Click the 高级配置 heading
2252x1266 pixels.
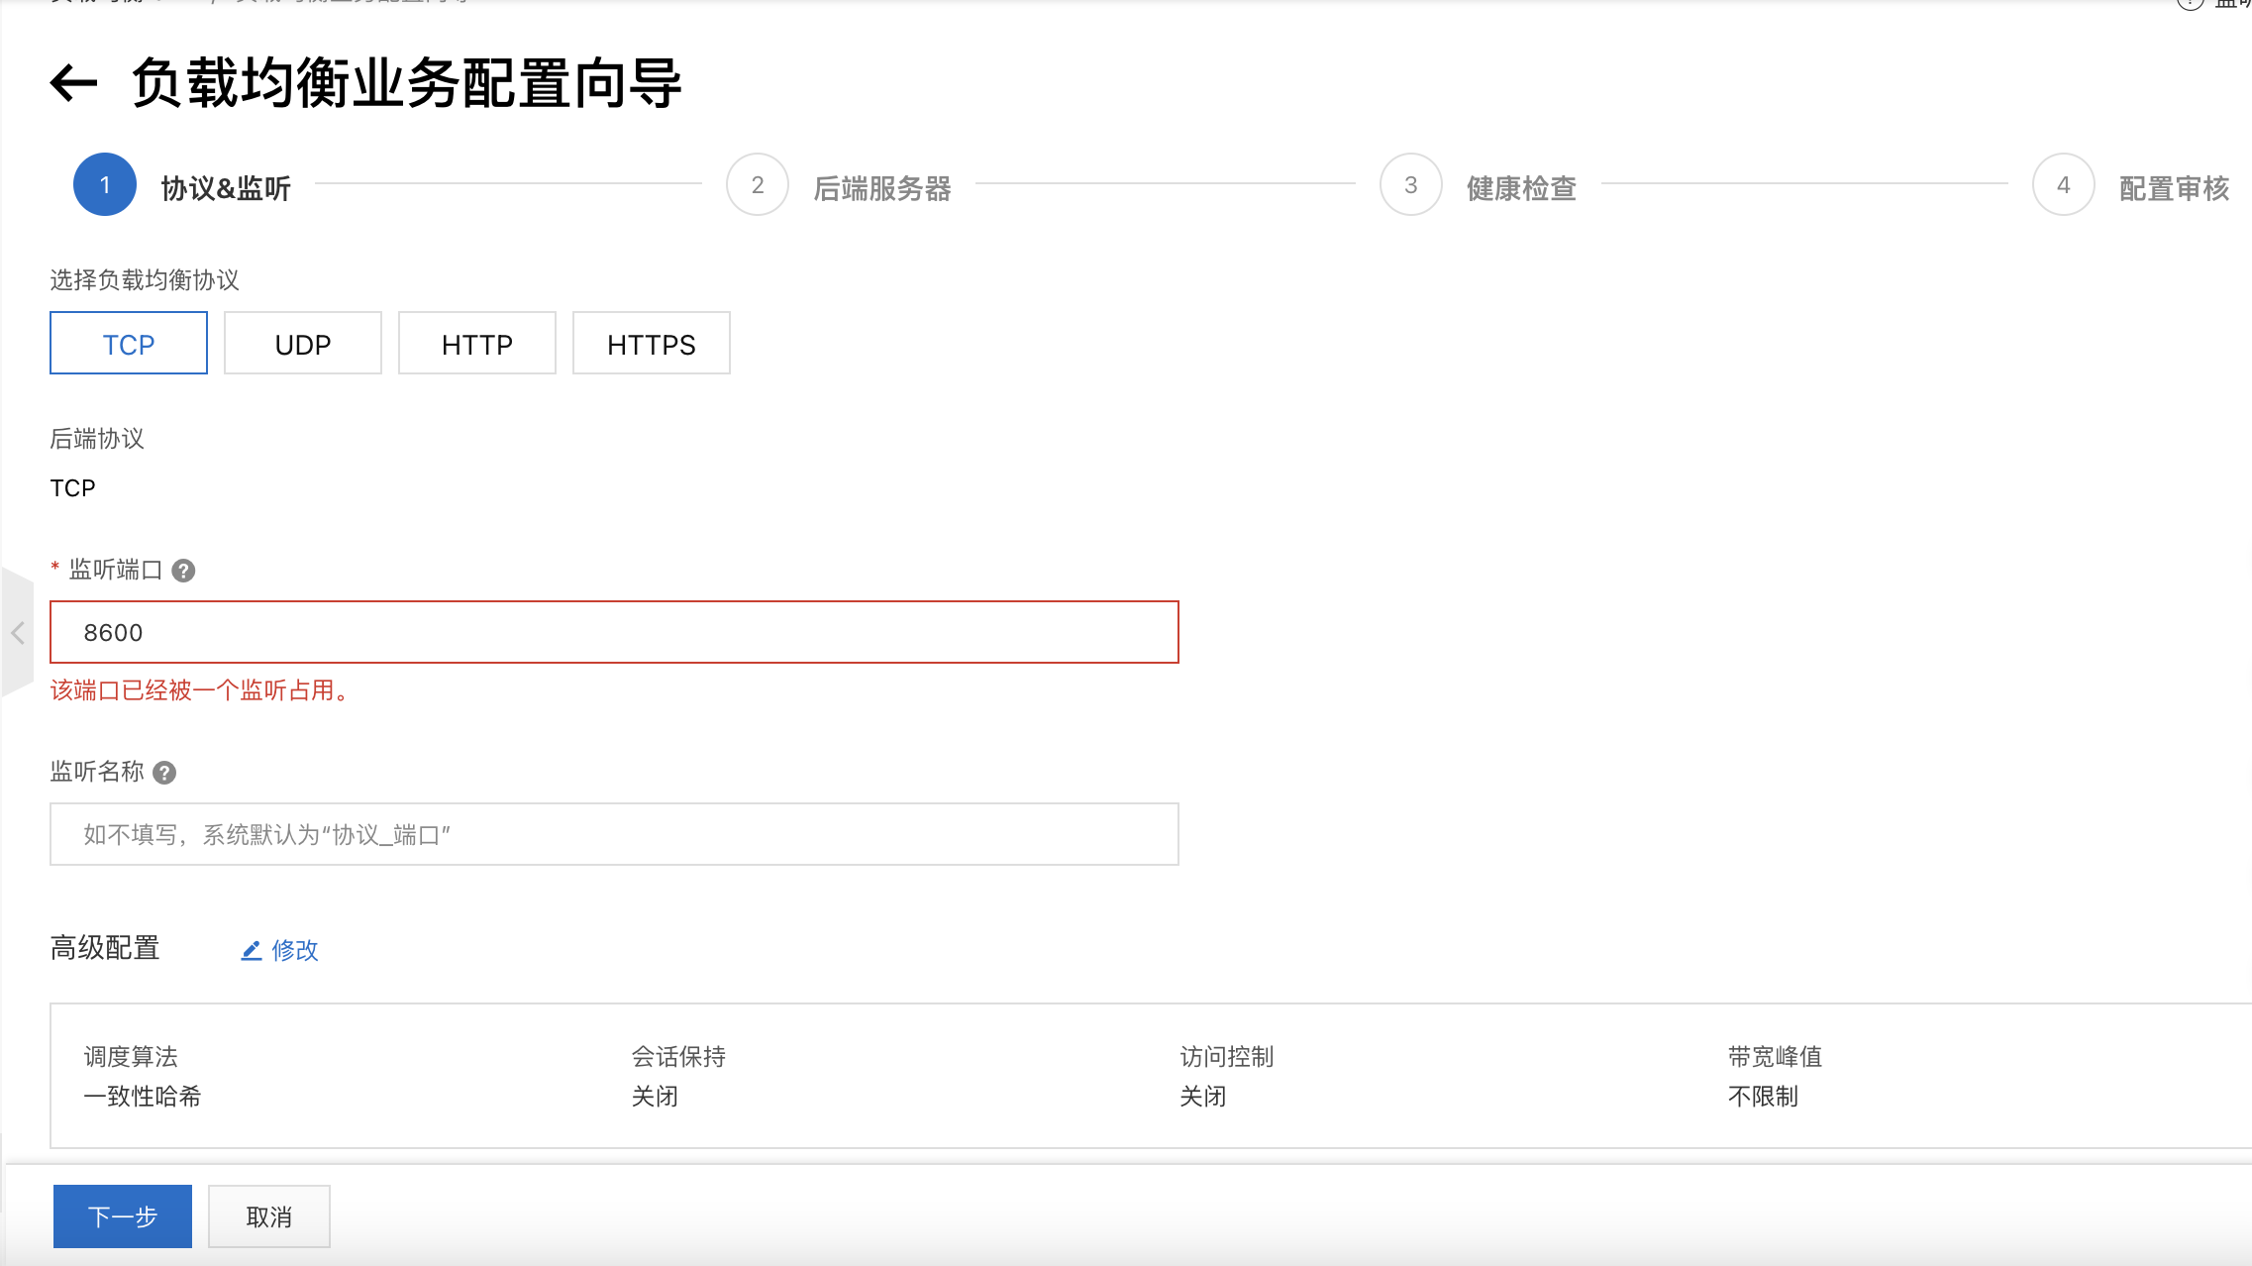105,948
